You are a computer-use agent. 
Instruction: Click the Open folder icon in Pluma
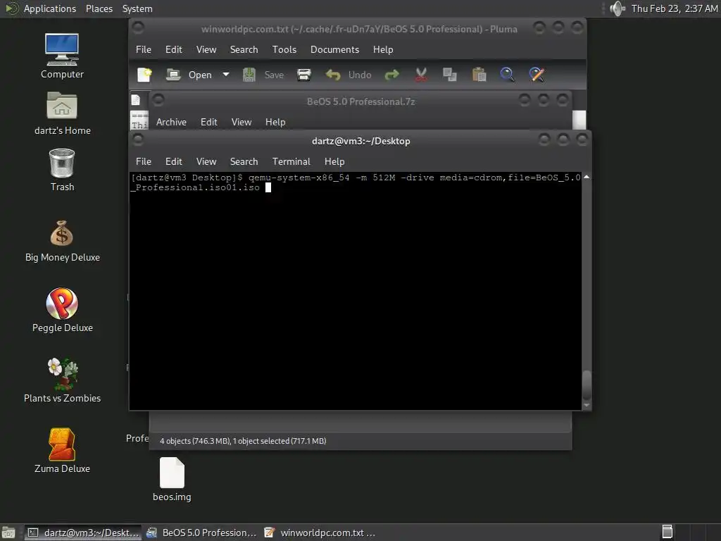pyautogui.click(x=173, y=75)
